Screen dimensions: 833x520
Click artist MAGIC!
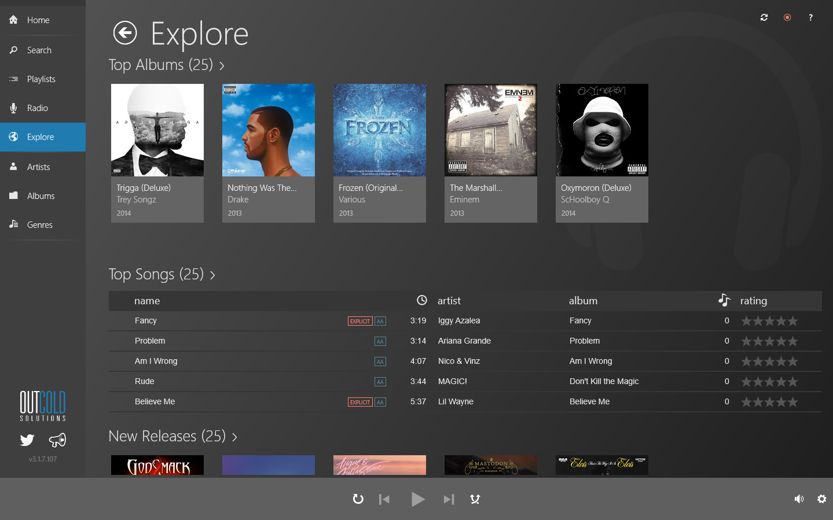[x=453, y=381]
